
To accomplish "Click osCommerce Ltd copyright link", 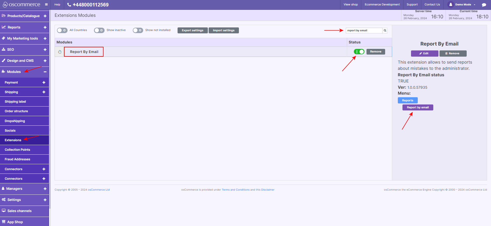I will [99, 190].
